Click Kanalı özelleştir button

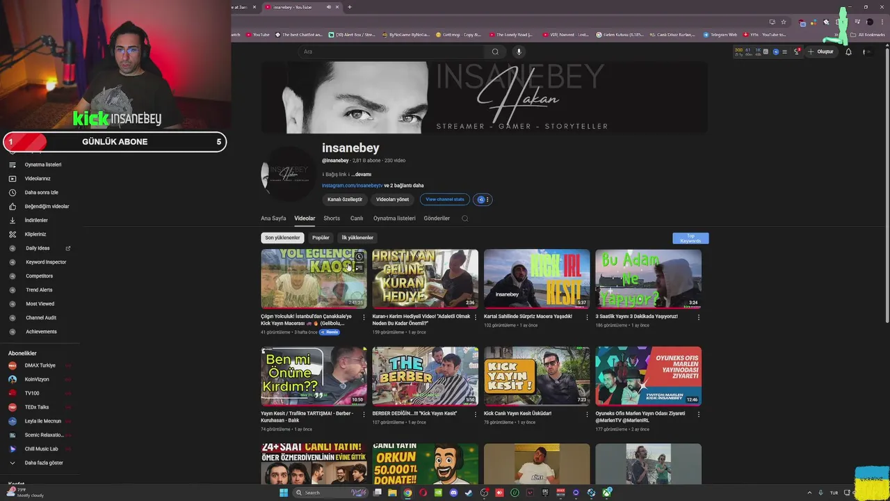(345, 200)
